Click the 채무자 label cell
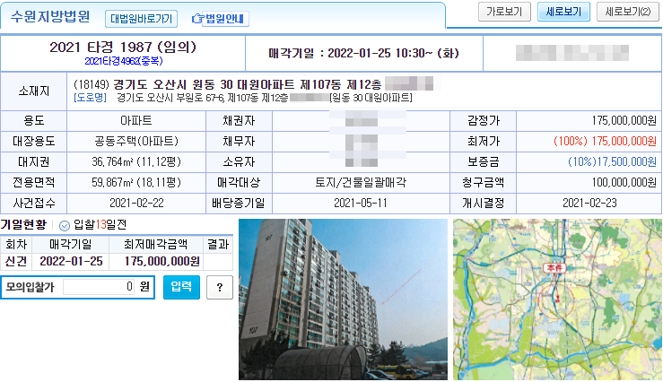 (239, 141)
